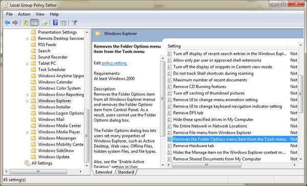Image resolution: width=307 pixels, height=186 pixels.
Task: Open the policy setting link
Action: pos(114,63)
